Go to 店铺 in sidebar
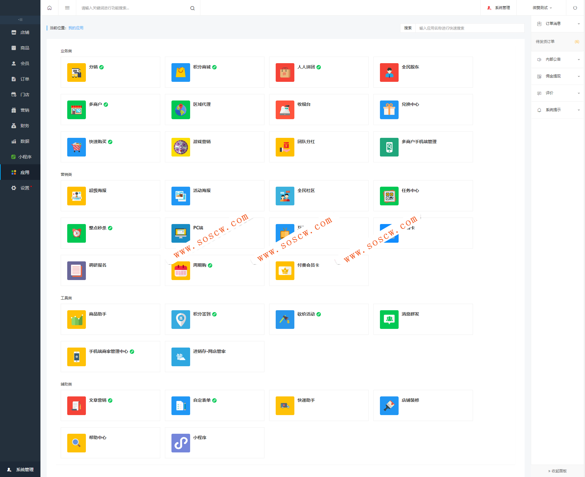This screenshot has width=585, height=477. point(20,32)
